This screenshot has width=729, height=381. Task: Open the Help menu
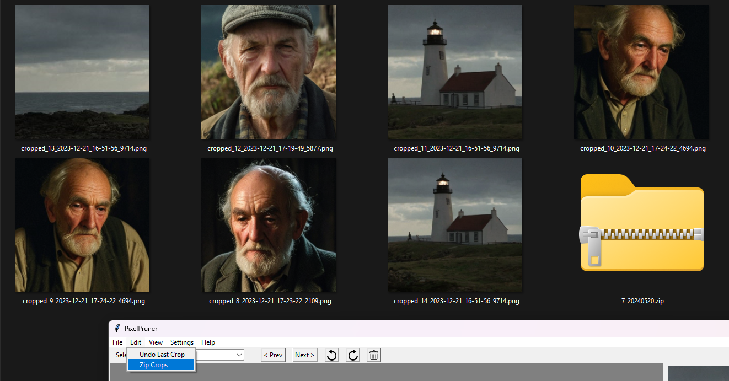coord(208,342)
